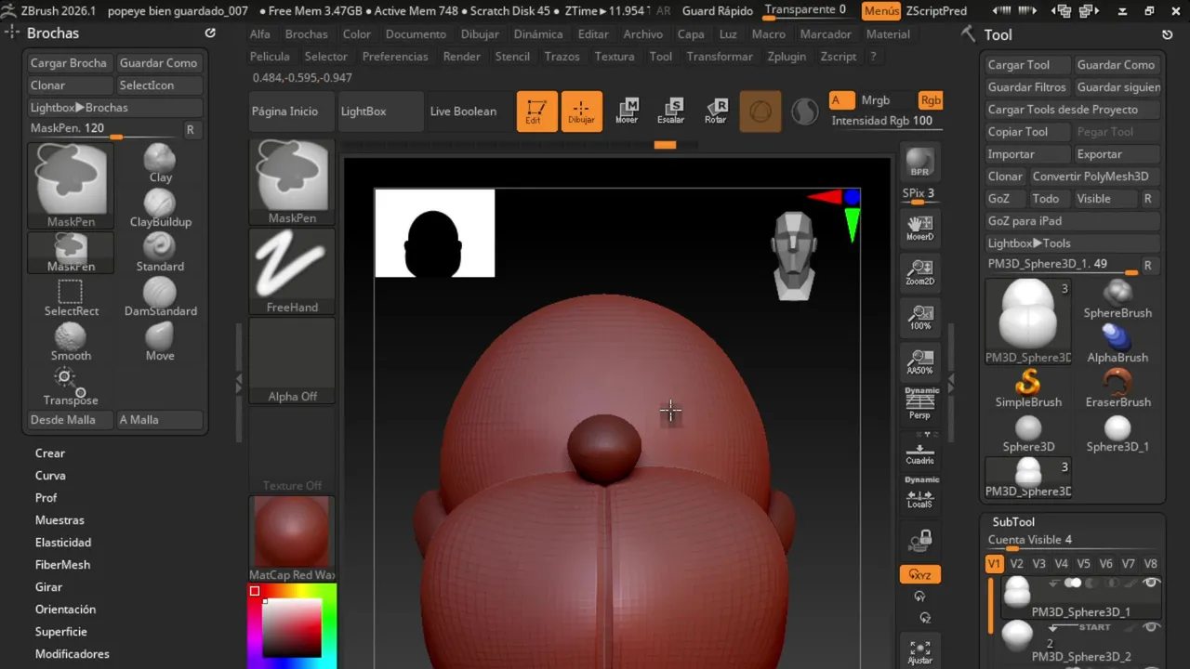Expand the Curva brush section

tap(50, 476)
